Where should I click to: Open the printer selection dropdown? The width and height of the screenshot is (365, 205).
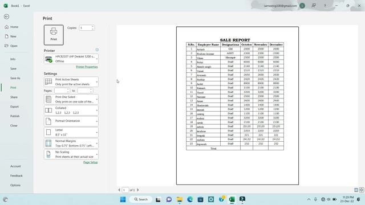point(71,59)
